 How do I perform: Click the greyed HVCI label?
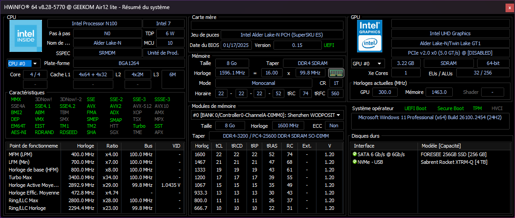click(x=497, y=108)
